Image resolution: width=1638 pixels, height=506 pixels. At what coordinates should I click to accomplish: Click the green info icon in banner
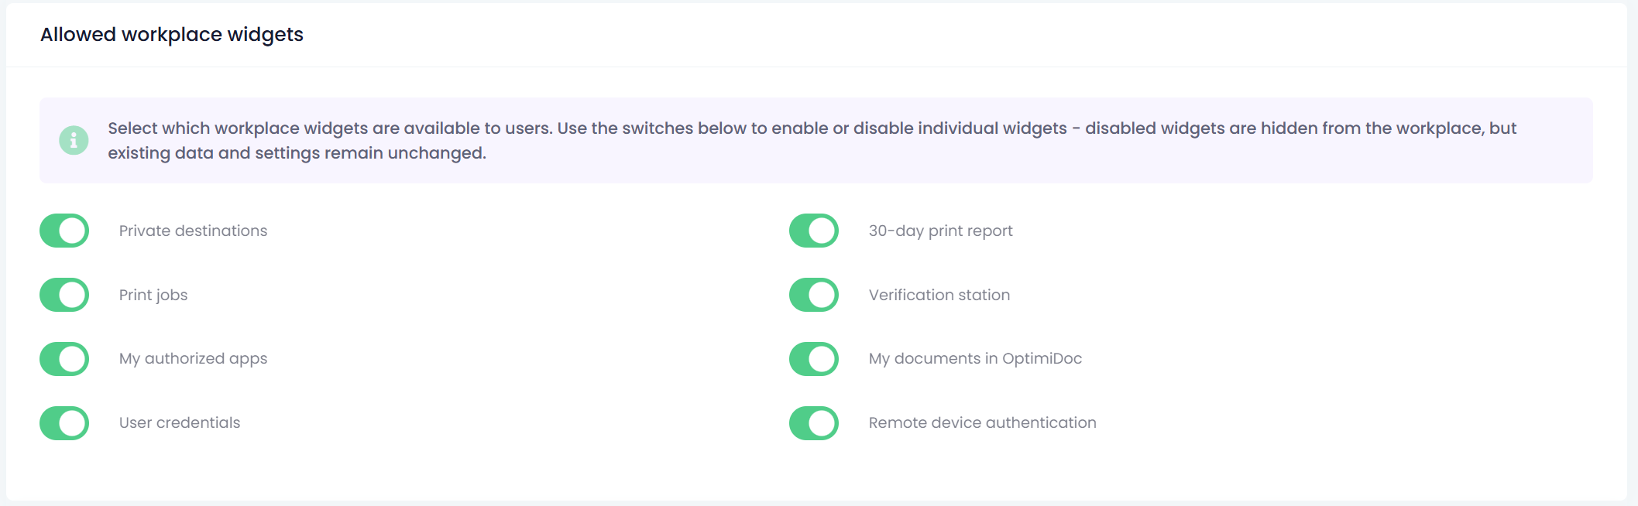pyautogui.click(x=74, y=140)
